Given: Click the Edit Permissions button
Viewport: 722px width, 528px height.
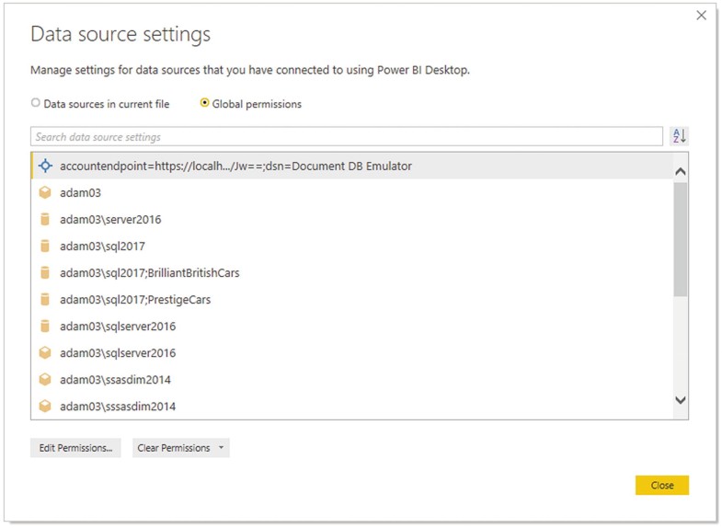Looking at the screenshot, I should click(75, 447).
